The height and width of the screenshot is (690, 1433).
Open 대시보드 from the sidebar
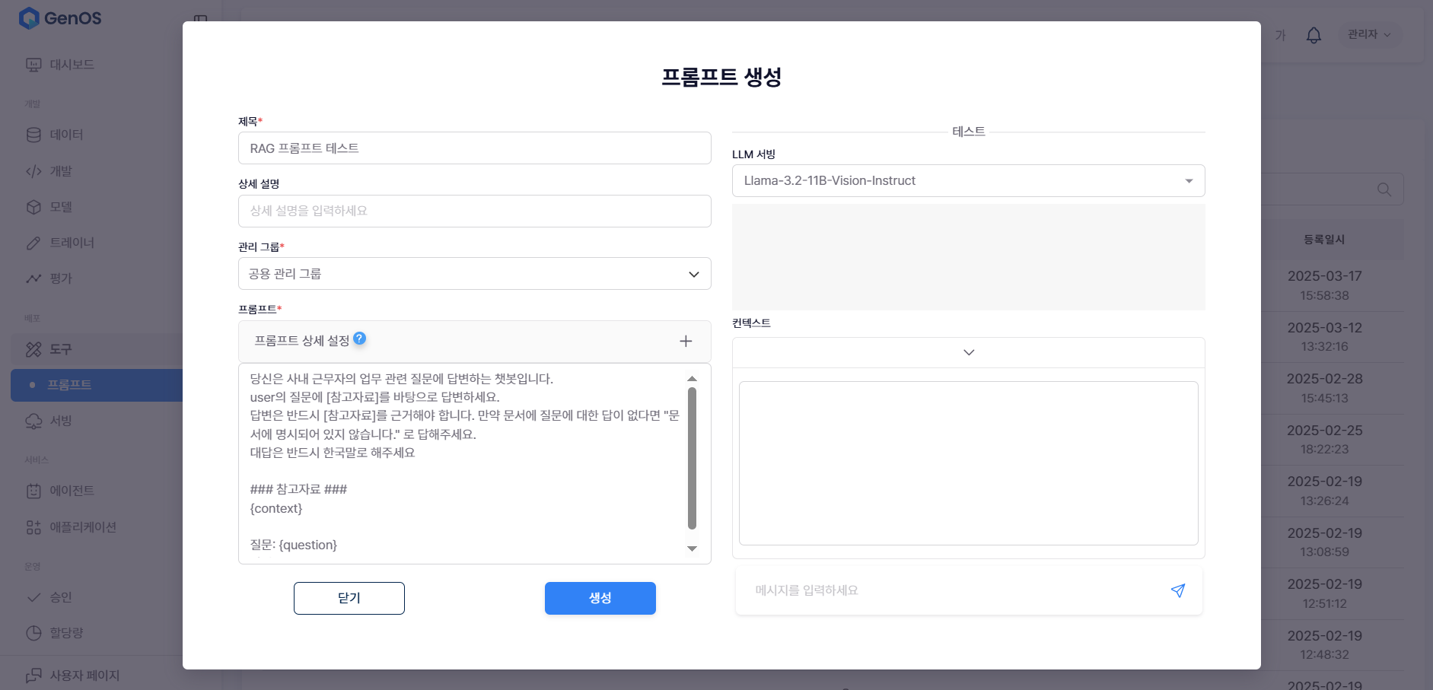pos(72,65)
